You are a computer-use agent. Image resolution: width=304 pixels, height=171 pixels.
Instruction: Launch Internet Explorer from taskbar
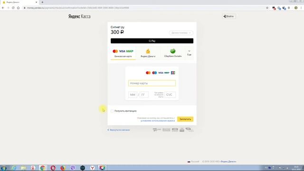click(x=14, y=168)
